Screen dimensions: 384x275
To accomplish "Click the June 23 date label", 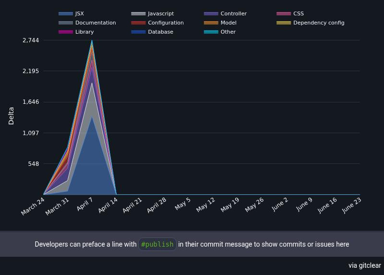I will (x=351, y=206).
